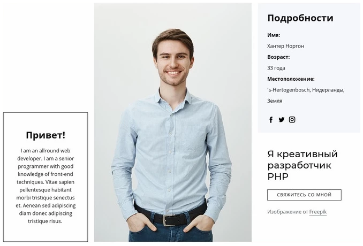This screenshot has width=363, height=246.
Task: Select the name Хантер Нортон
Action: pyautogui.click(x=285, y=46)
